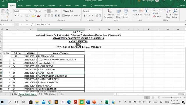The height and width of the screenshot is (105, 186).
Task: Adjust the zoom slider
Action: pyautogui.click(x=172, y=97)
